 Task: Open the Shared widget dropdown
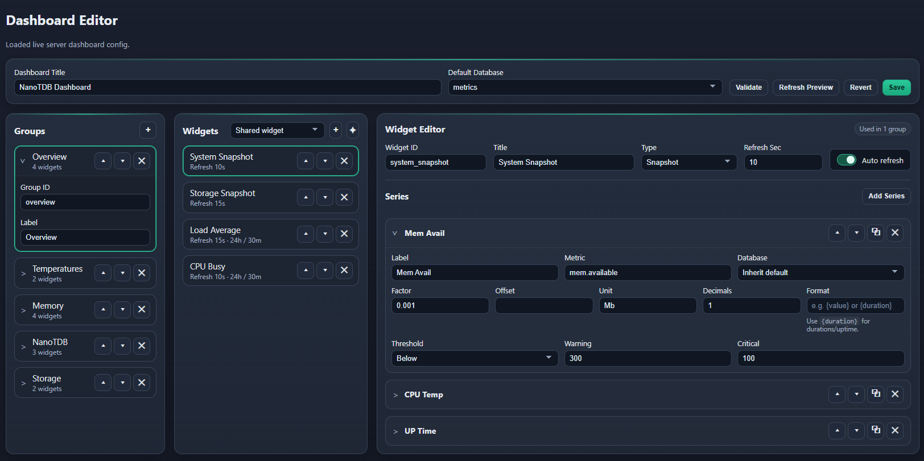[x=277, y=130]
